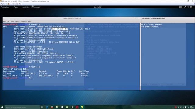
Task: Click the Send Ctrl+Alt+Del toolbar icon
Action: 14,4
